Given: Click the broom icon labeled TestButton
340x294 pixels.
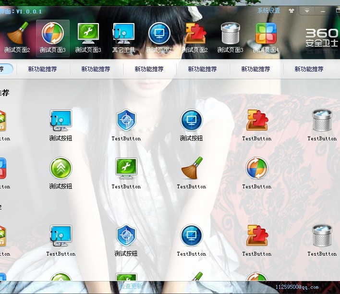Looking at the screenshot, I should click(x=192, y=173).
